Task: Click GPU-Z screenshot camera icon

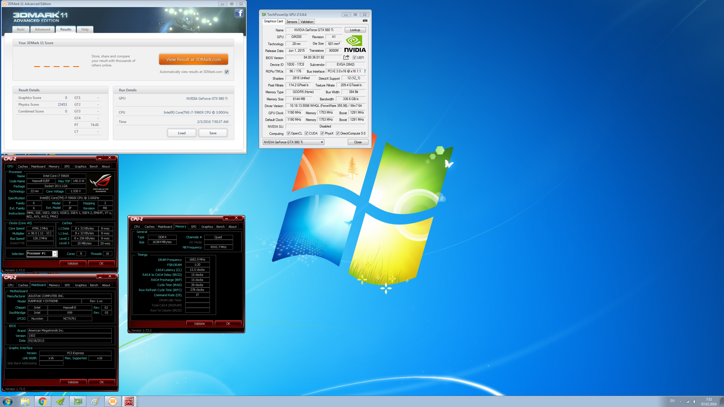Action: [x=365, y=21]
